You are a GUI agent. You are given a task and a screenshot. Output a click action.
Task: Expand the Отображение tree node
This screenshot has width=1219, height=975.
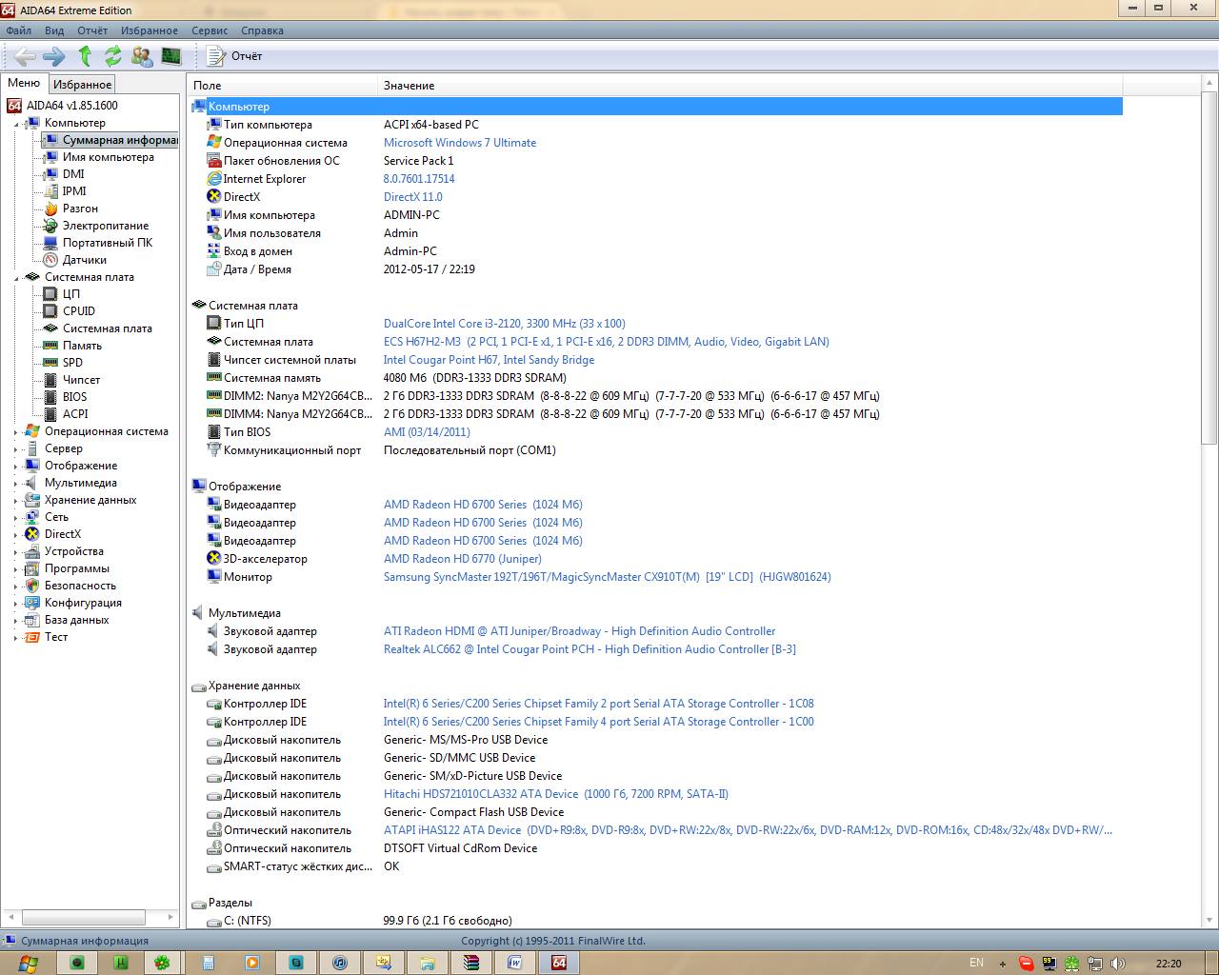[x=16, y=467]
